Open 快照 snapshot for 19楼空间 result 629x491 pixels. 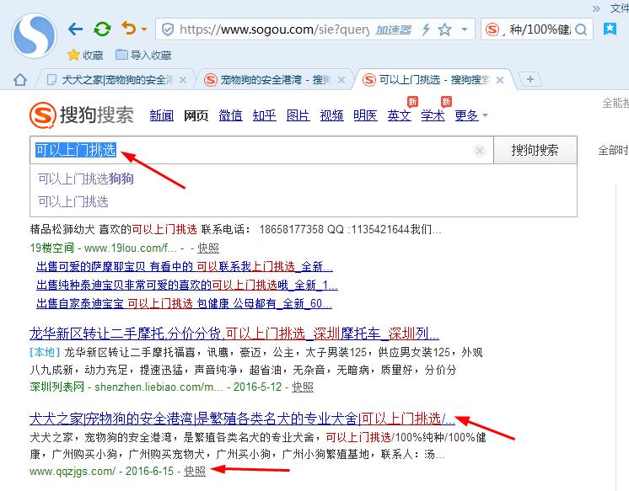coord(208,248)
